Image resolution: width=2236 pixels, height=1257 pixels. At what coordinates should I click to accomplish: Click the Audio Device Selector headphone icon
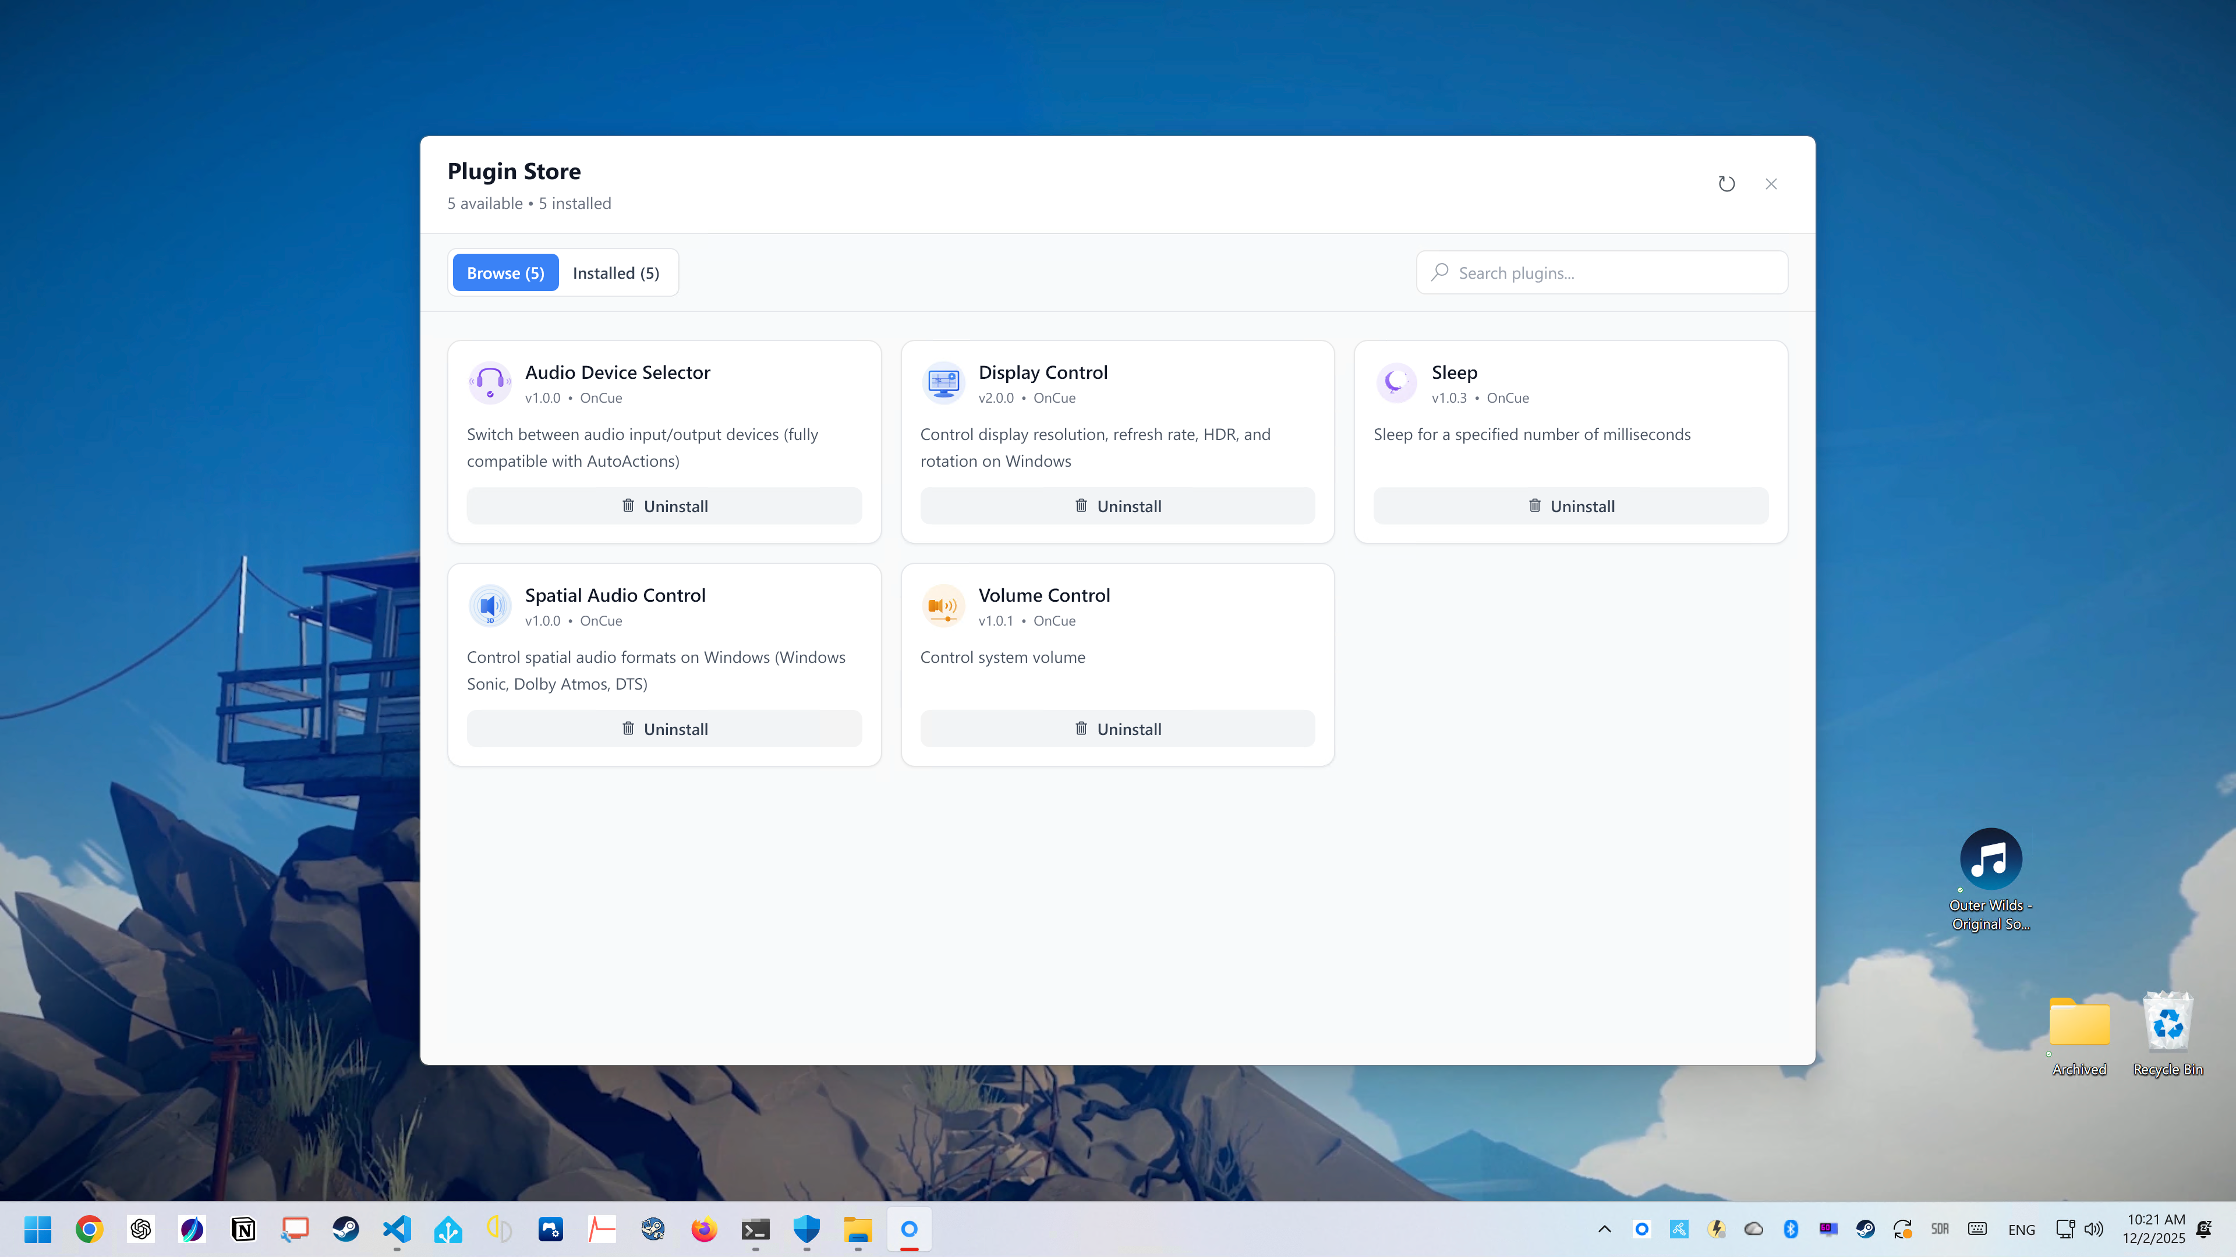490,382
